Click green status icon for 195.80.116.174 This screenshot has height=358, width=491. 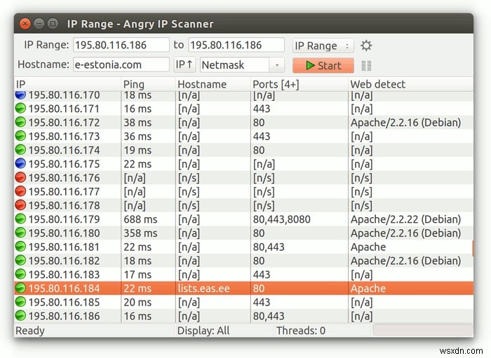tap(20, 149)
